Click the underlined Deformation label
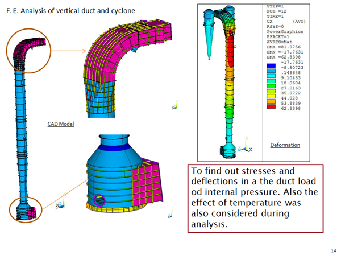The width and height of the screenshot is (341, 259). [285, 145]
